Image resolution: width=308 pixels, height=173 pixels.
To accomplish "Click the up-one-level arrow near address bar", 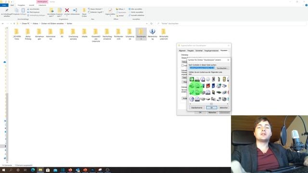I will [x=14, y=24].
